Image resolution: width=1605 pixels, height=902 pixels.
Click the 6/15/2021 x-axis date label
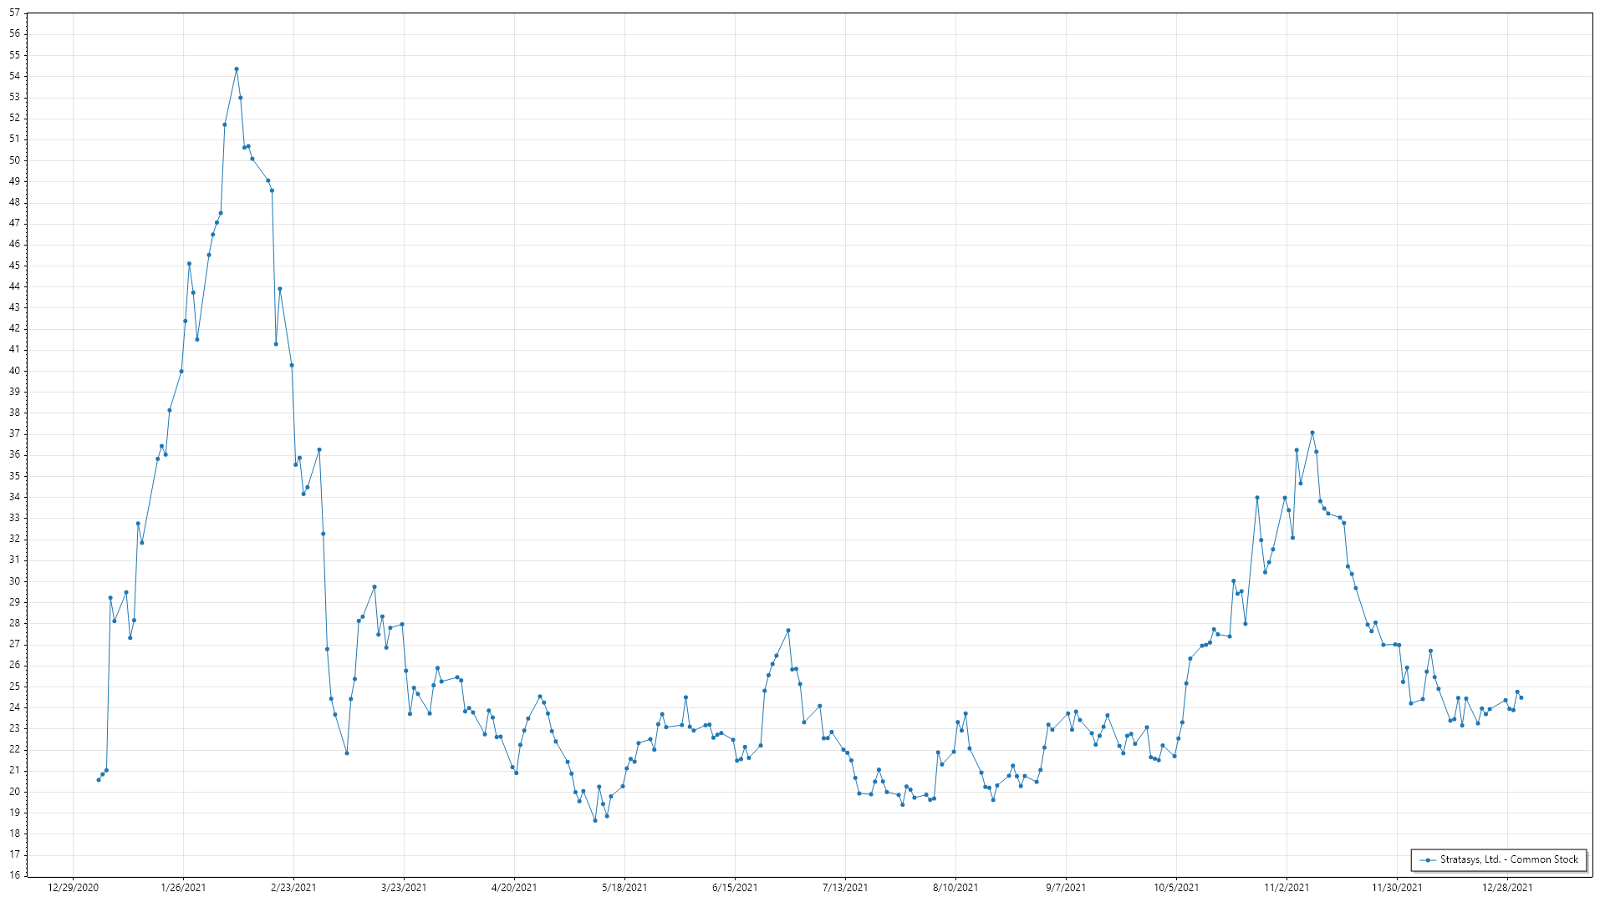click(x=735, y=887)
